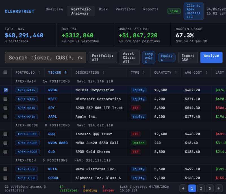This screenshot has width=226, height=194.
Task: Toggle the select-all header checkbox
Action: (5, 72)
